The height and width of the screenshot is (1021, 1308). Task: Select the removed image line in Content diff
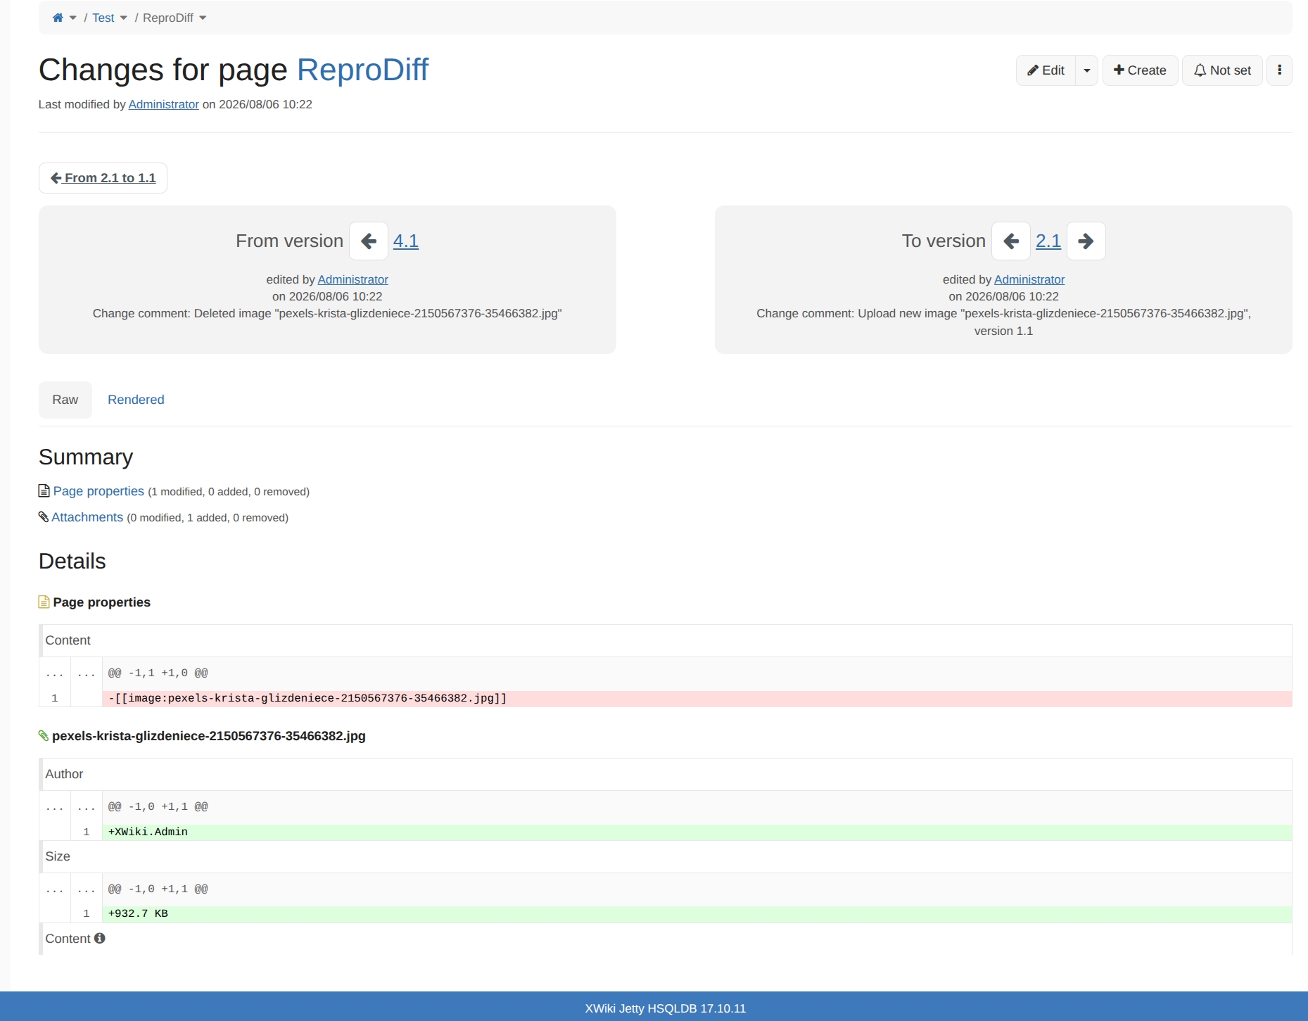coord(697,698)
